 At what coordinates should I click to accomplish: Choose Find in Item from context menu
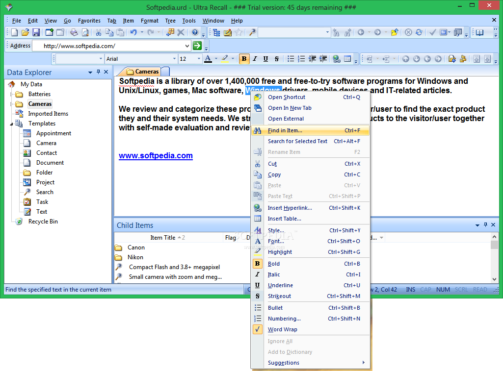(311, 130)
